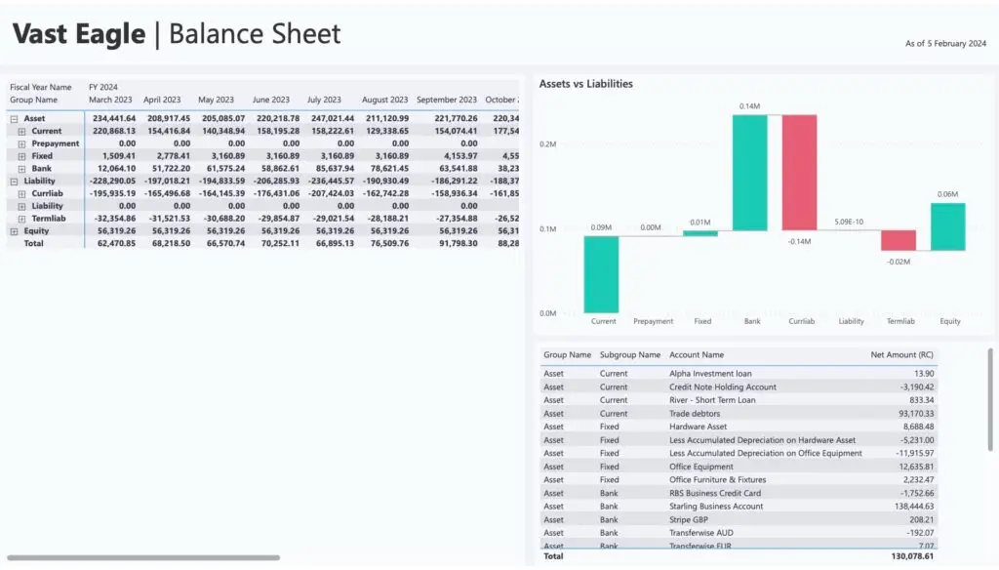Expand the Currliab subgroup row
999x570 pixels.
pyautogui.click(x=22, y=193)
